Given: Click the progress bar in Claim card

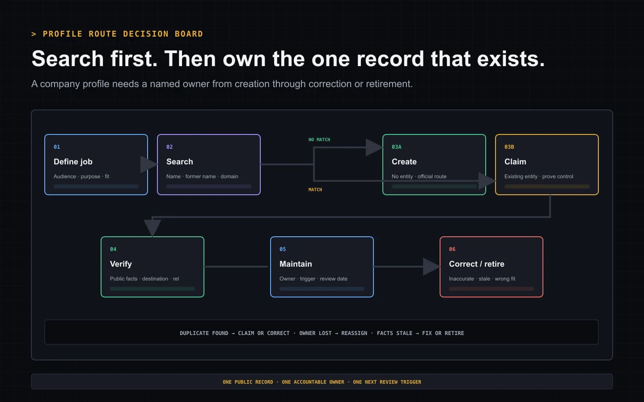Looking at the screenshot, I should [547, 186].
